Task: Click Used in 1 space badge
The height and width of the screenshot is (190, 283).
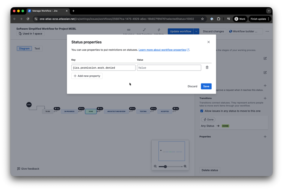Action: point(31,34)
